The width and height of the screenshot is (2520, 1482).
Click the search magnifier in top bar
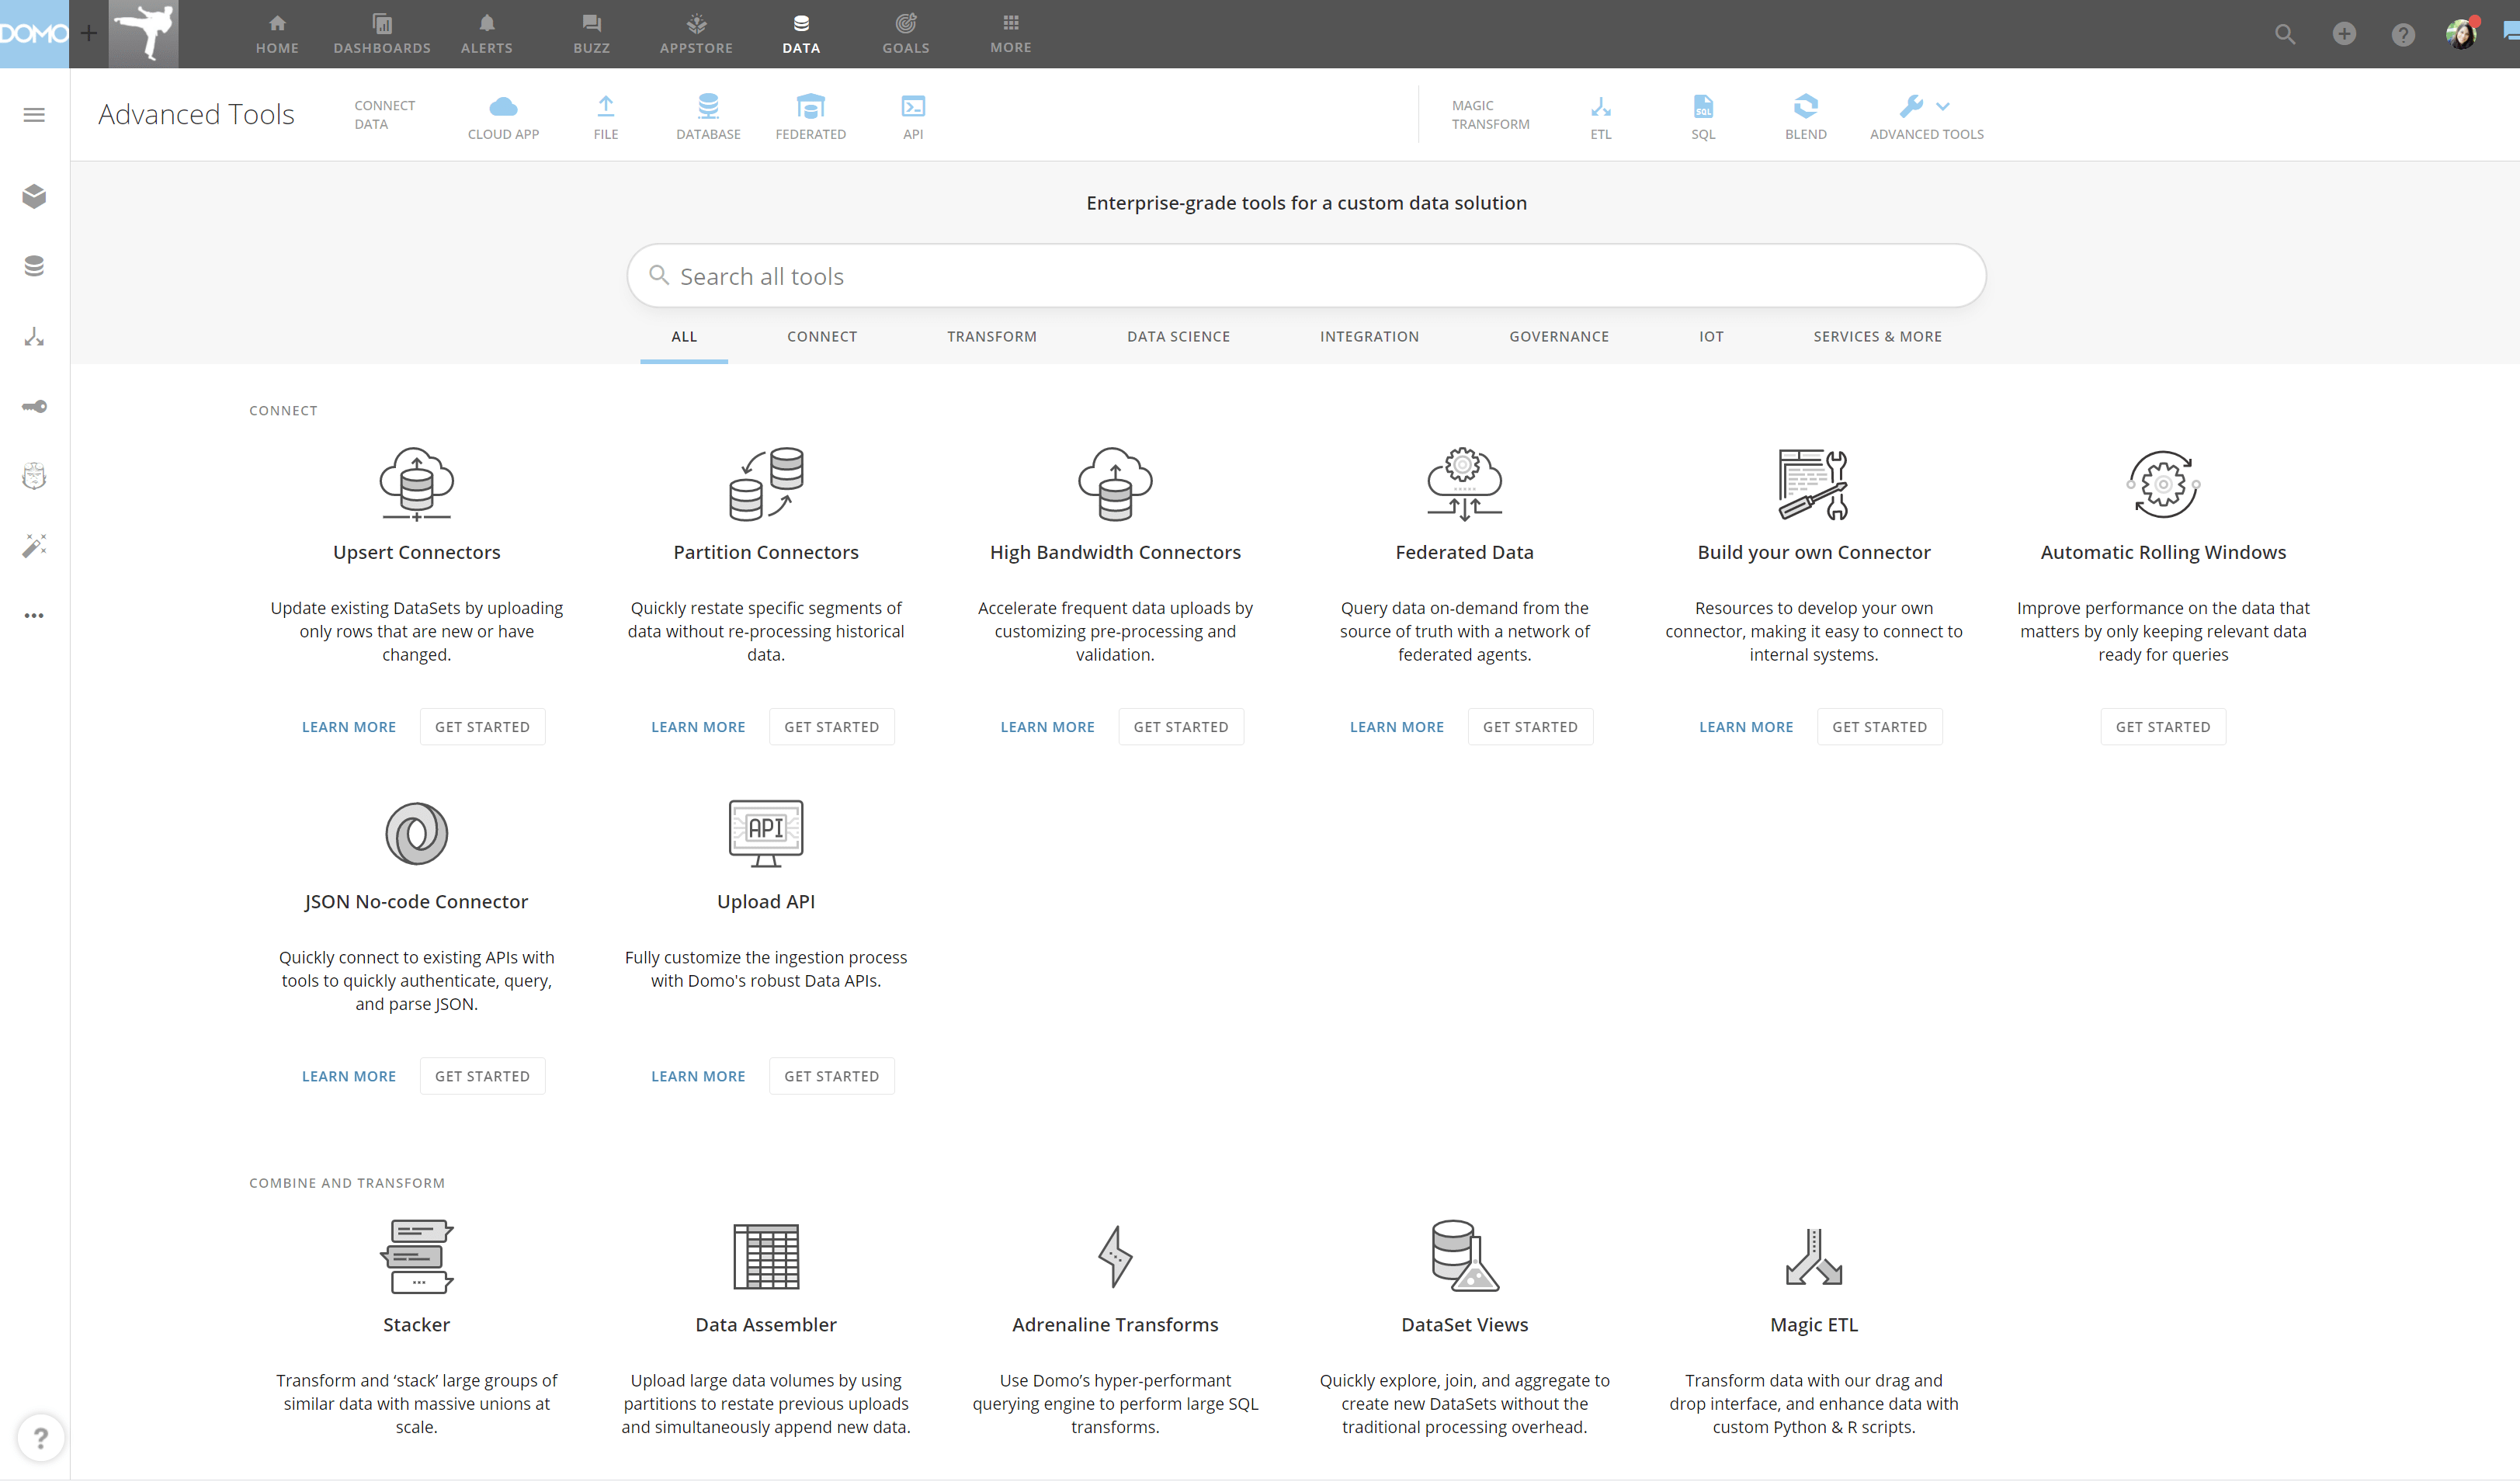click(2285, 34)
